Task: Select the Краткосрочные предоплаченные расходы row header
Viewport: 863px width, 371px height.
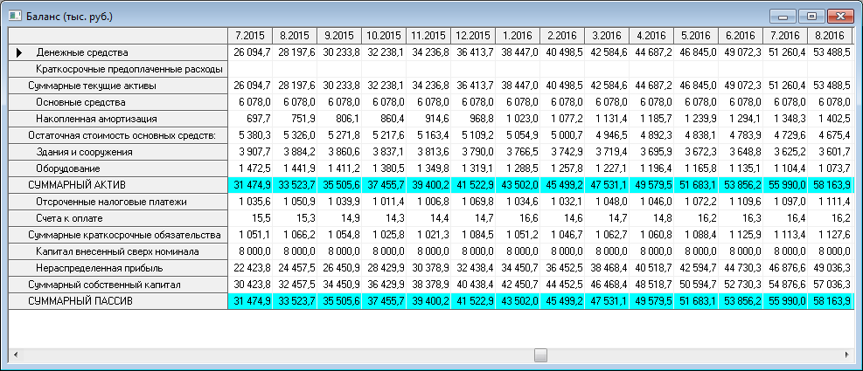Action: click(118, 69)
